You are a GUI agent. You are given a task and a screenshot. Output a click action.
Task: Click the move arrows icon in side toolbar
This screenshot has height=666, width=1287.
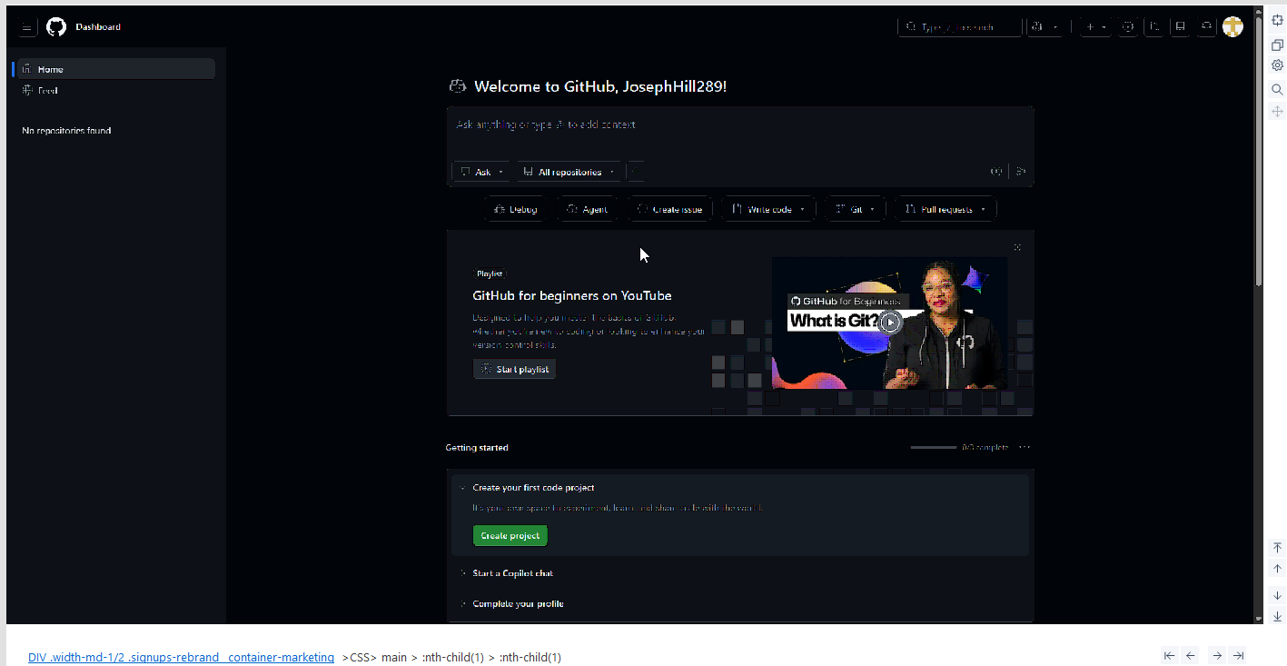point(1277,111)
